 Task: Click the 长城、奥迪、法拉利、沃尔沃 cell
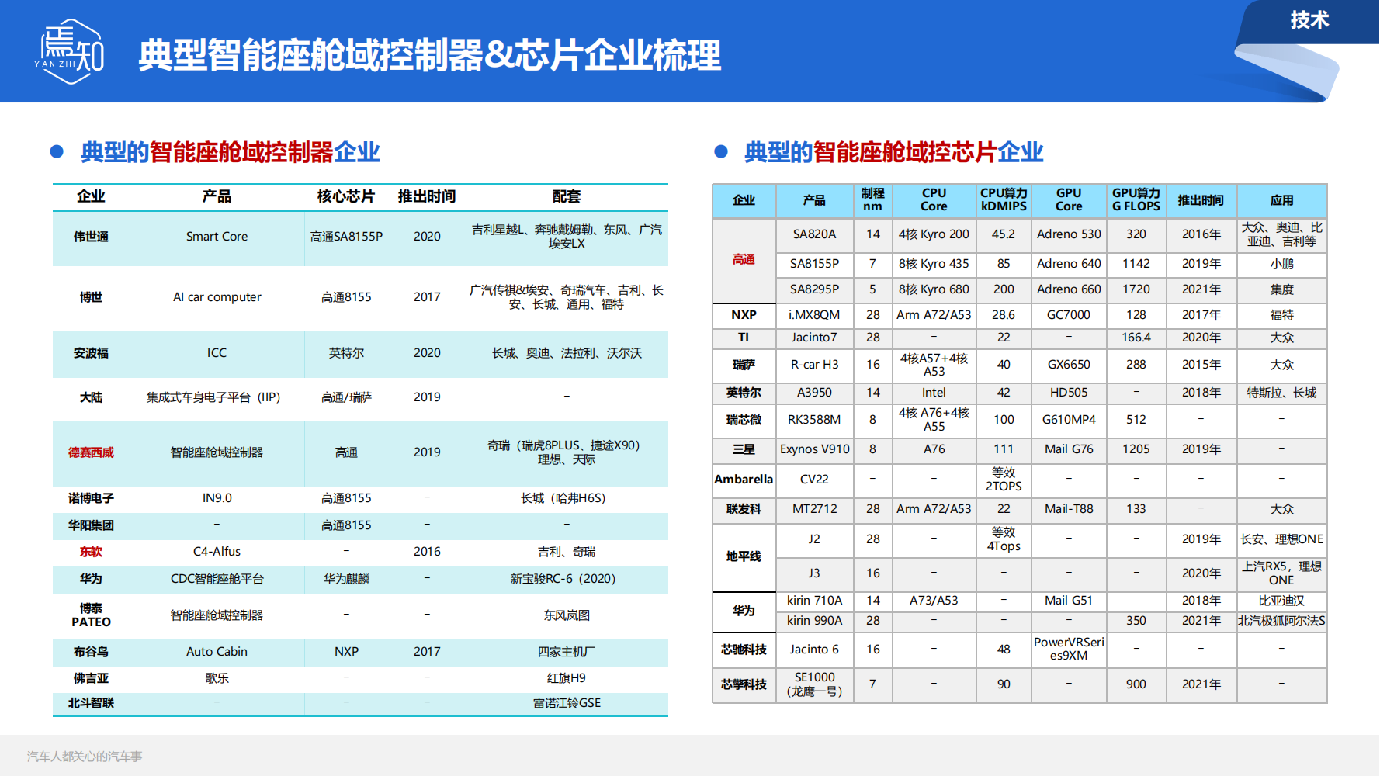coord(567,353)
